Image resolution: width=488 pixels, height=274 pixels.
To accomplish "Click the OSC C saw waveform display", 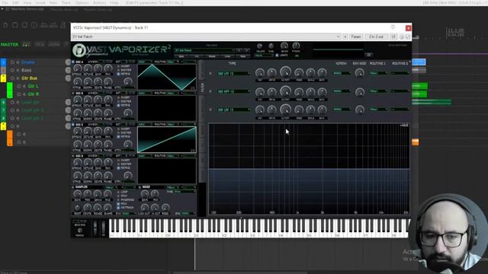I will (167, 139).
